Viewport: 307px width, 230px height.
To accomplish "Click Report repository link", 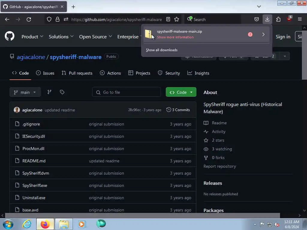I will (x=220, y=166).
